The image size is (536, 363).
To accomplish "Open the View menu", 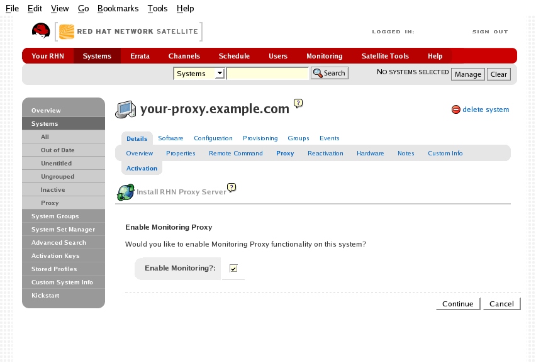I will click(x=60, y=8).
